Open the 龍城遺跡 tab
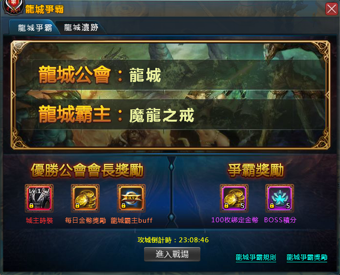 click(81, 27)
